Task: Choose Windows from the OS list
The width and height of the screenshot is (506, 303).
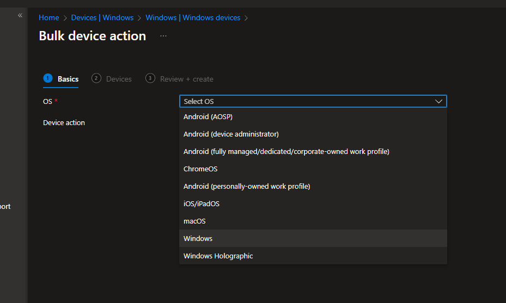Action: pyautogui.click(x=198, y=238)
